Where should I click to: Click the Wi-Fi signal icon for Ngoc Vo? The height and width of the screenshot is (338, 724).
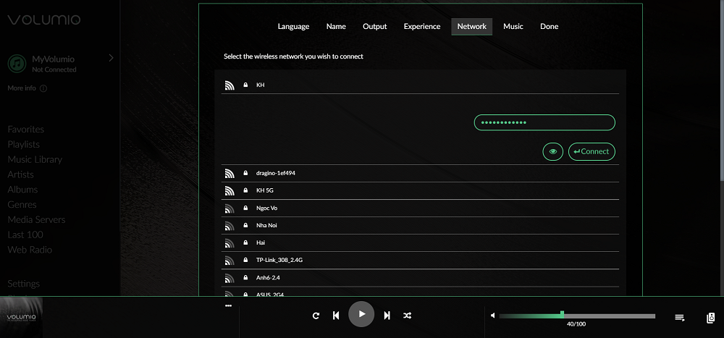pos(230,208)
